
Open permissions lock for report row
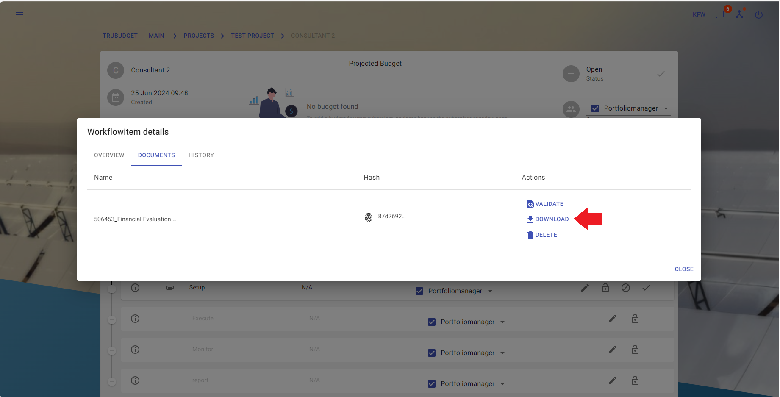tap(635, 380)
